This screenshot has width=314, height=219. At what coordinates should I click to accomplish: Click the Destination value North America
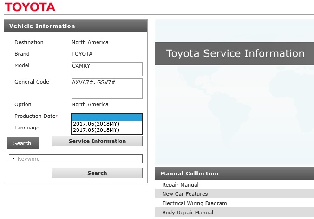pyautogui.click(x=90, y=42)
